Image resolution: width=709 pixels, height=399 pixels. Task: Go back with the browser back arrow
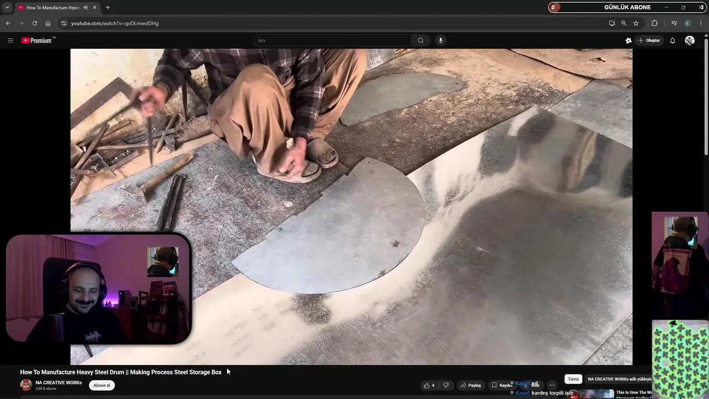pyautogui.click(x=8, y=23)
